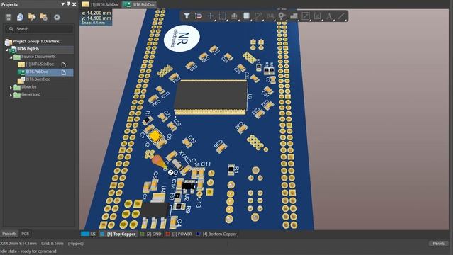Click the 'x: 14,200 mm' heads-up readout
The height and width of the screenshot is (255, 454).
pos(96,13)
